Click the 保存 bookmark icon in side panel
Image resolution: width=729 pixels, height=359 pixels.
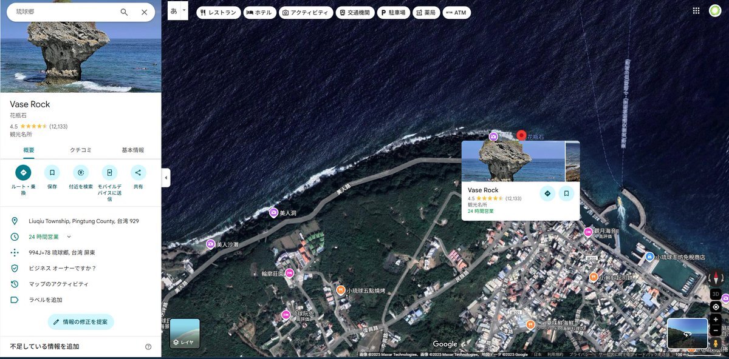pyautogui.click(x=52, y=173)
